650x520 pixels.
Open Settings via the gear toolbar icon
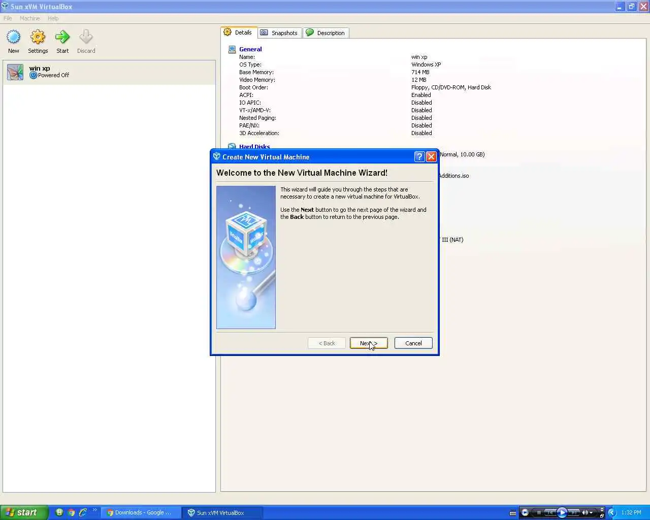(38, 37)
